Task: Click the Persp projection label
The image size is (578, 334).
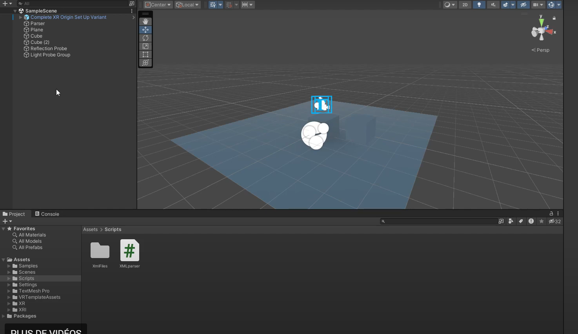Action: [x=543, y=50]
